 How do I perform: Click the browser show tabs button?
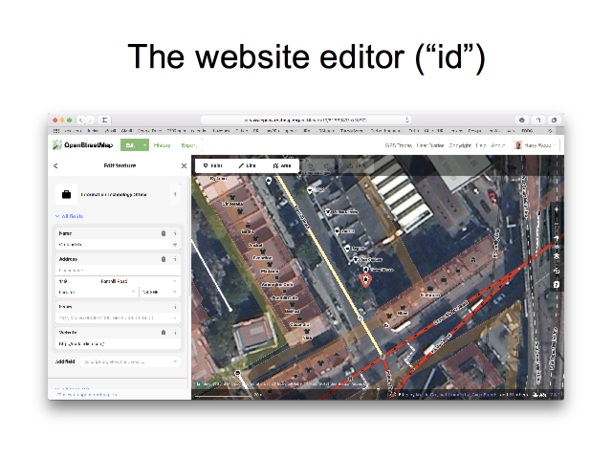554,120
